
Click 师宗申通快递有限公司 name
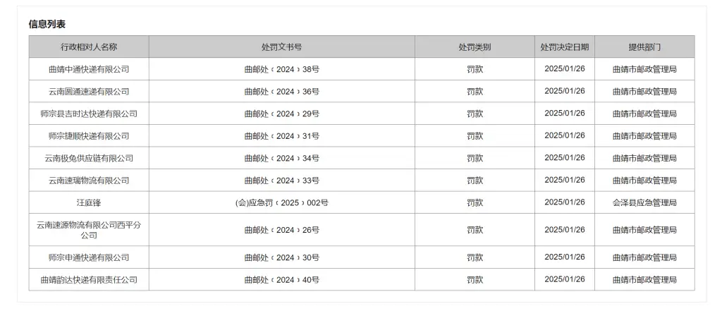pos(89,257)
